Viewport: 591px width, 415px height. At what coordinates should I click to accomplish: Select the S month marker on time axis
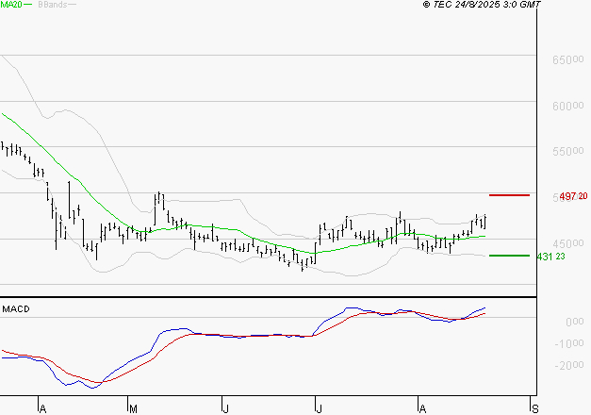point(536,408)
